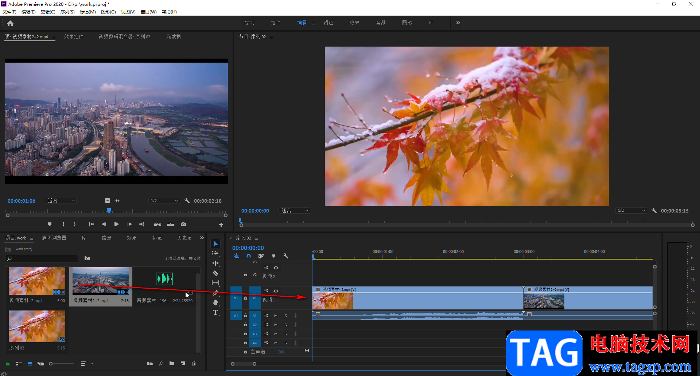The width and height of the screenshot is (700, 376).
Task: Select the Slip tool
Action: pos(215,283)
